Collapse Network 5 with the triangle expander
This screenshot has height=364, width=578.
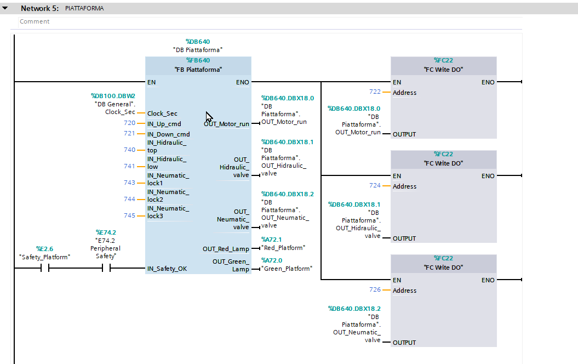click(5, 8)
